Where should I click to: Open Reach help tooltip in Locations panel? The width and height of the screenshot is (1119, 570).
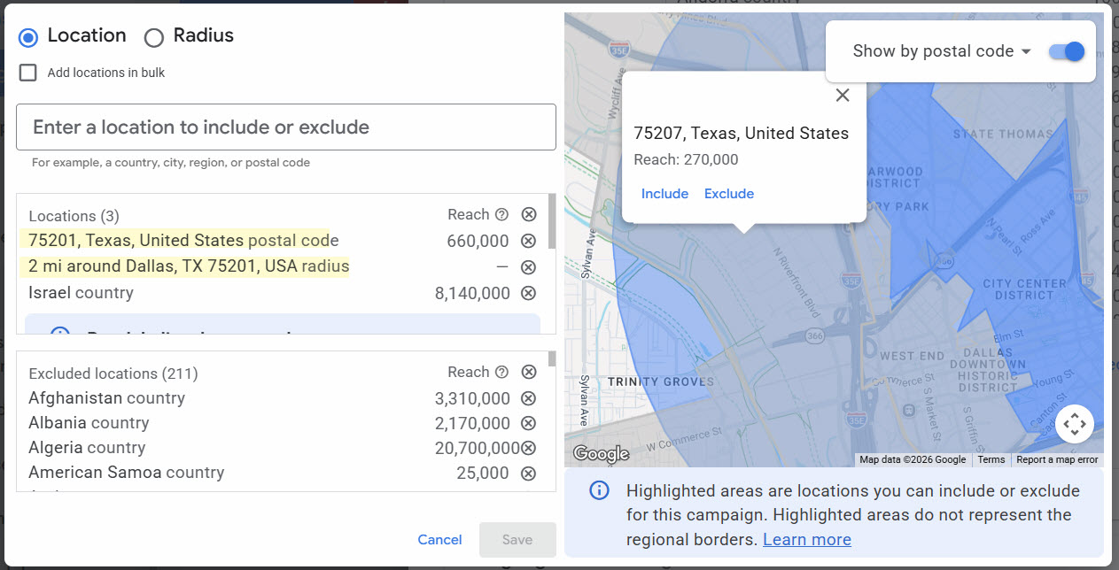pos(500,213)
